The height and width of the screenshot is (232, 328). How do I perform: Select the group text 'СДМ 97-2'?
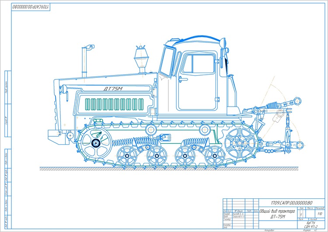point(311,227)
